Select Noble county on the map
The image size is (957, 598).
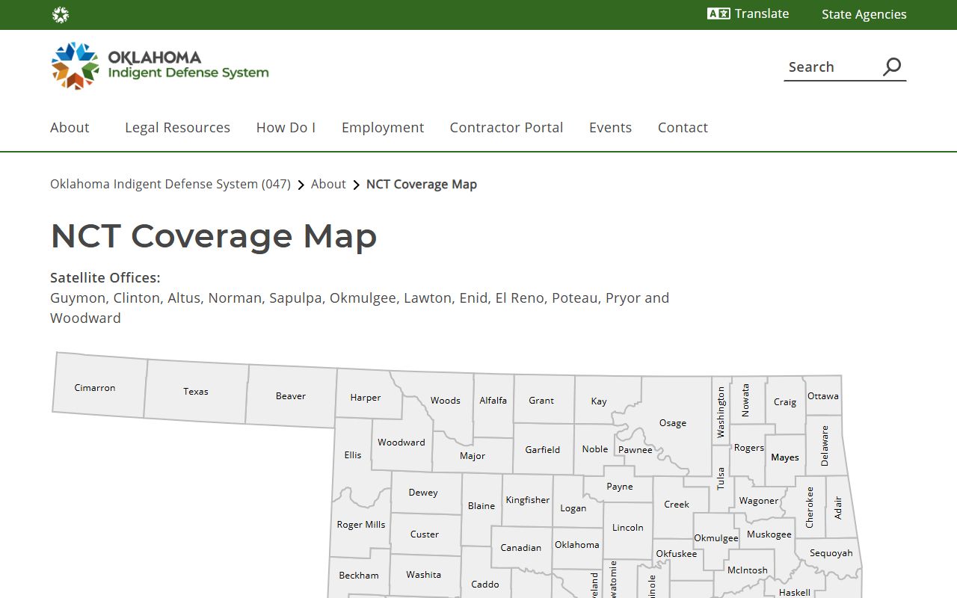click(595, 449)
